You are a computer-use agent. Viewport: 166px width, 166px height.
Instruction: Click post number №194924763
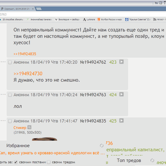pyautogui.click(x=93, y=95)
